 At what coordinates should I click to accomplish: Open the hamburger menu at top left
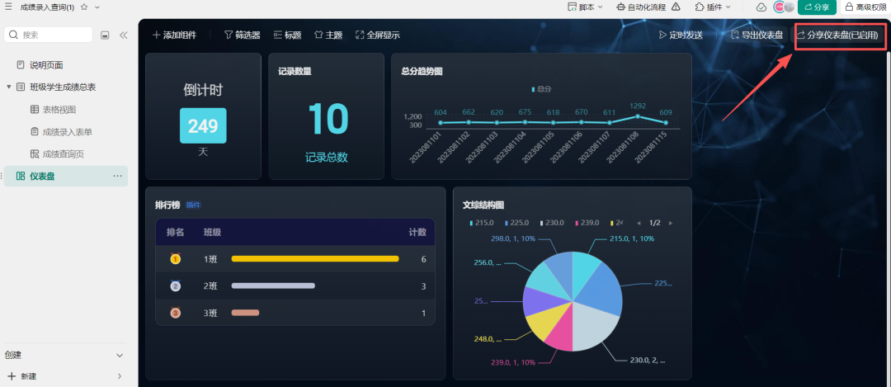(x=8, y=7)
